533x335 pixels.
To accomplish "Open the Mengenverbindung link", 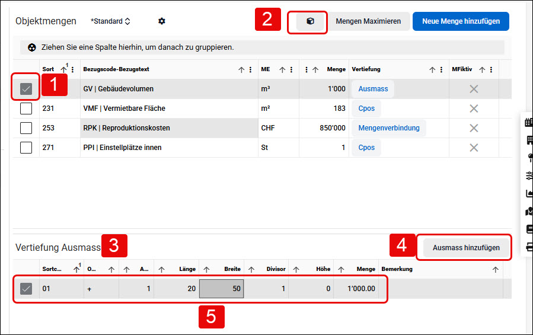I will pyautogui.click(x=389, y=128).
